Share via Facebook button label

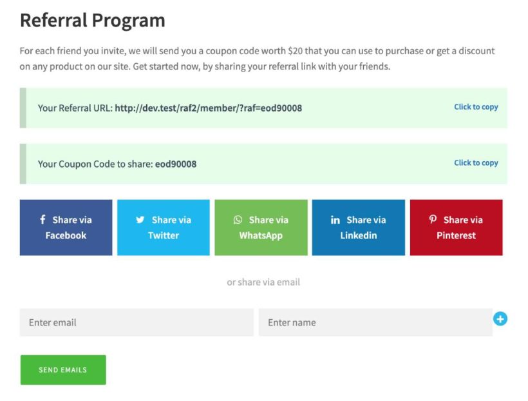(66, 228)
